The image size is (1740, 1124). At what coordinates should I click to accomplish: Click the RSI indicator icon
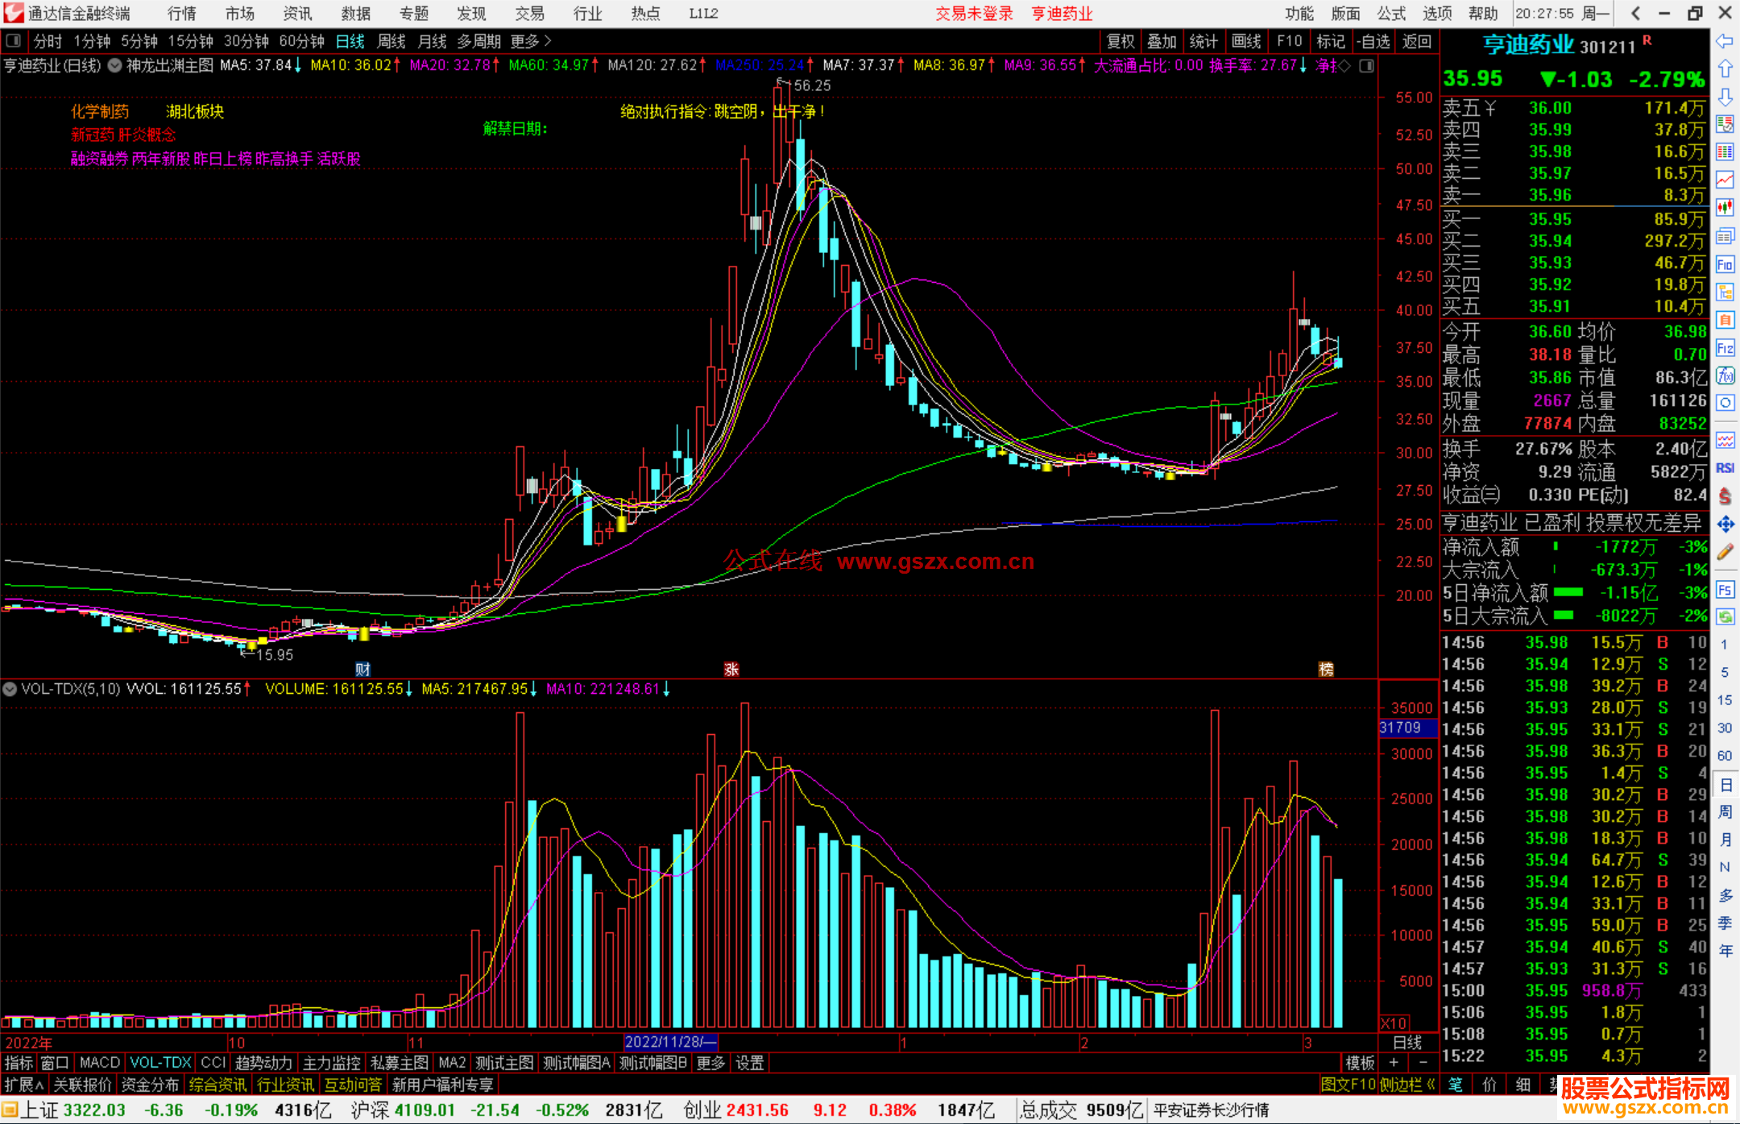click(x=1725, y=468)
